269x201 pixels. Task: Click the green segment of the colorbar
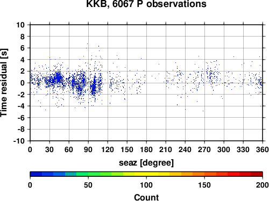click(x=94, y=174)
